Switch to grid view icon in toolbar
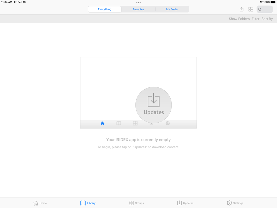Image resolution: width=277 pixels, height=208 pixels. 251,9
